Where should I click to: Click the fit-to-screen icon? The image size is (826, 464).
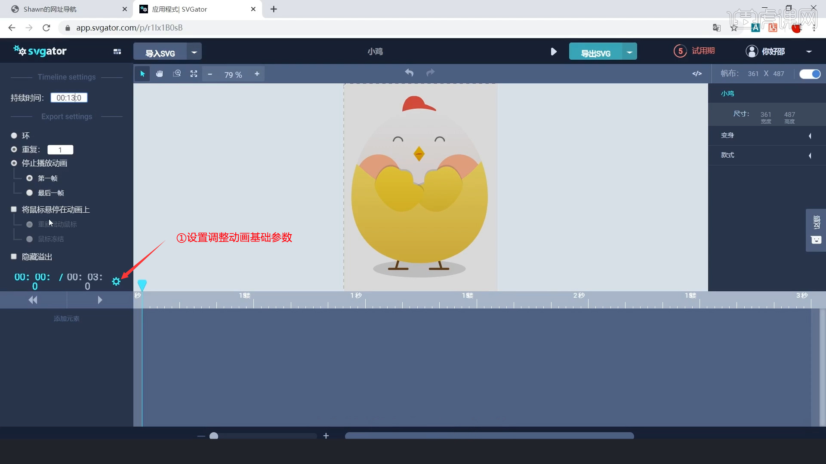(x=193, y=73)
